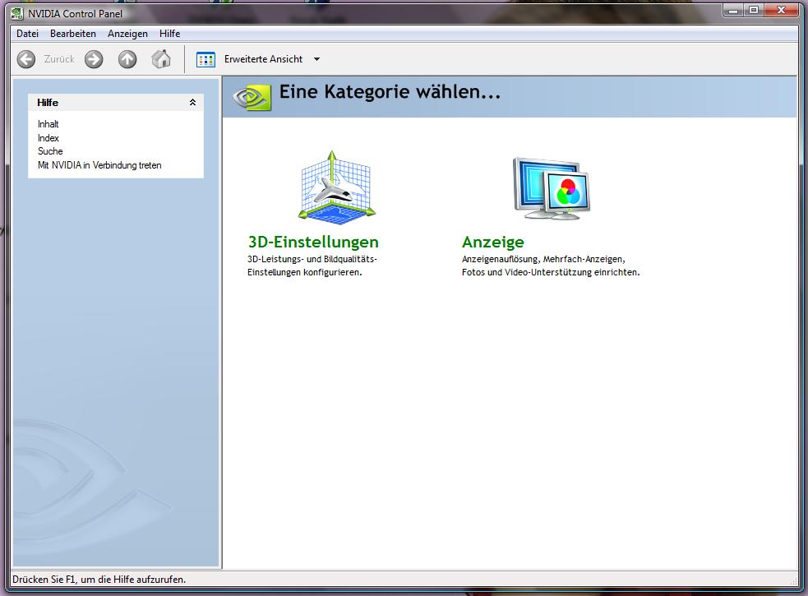
Task: Open the 3D-Einstellungen shuttle icon
Action: pyautogui.click(x=336, y=187)
